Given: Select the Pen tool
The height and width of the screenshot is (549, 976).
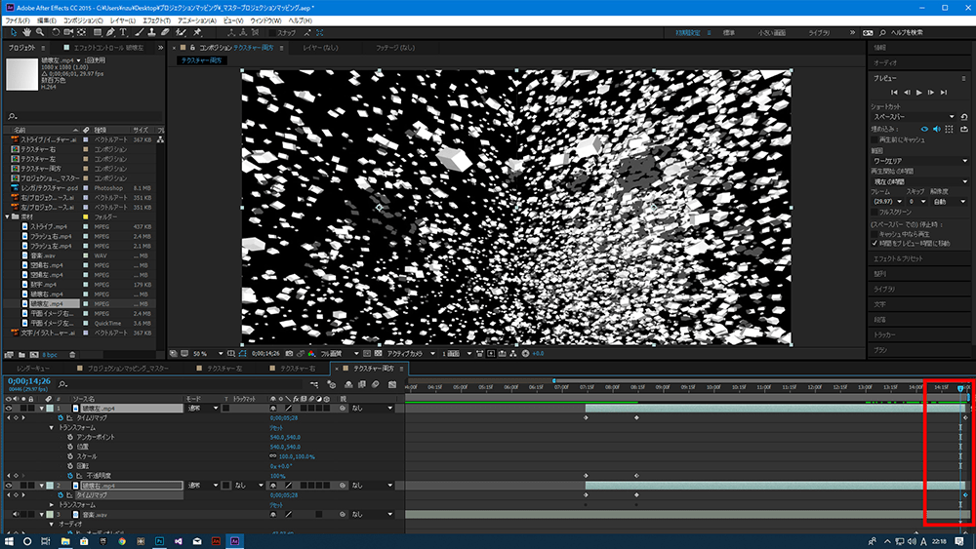Looking at the screenshot, I should pos(108,32).
